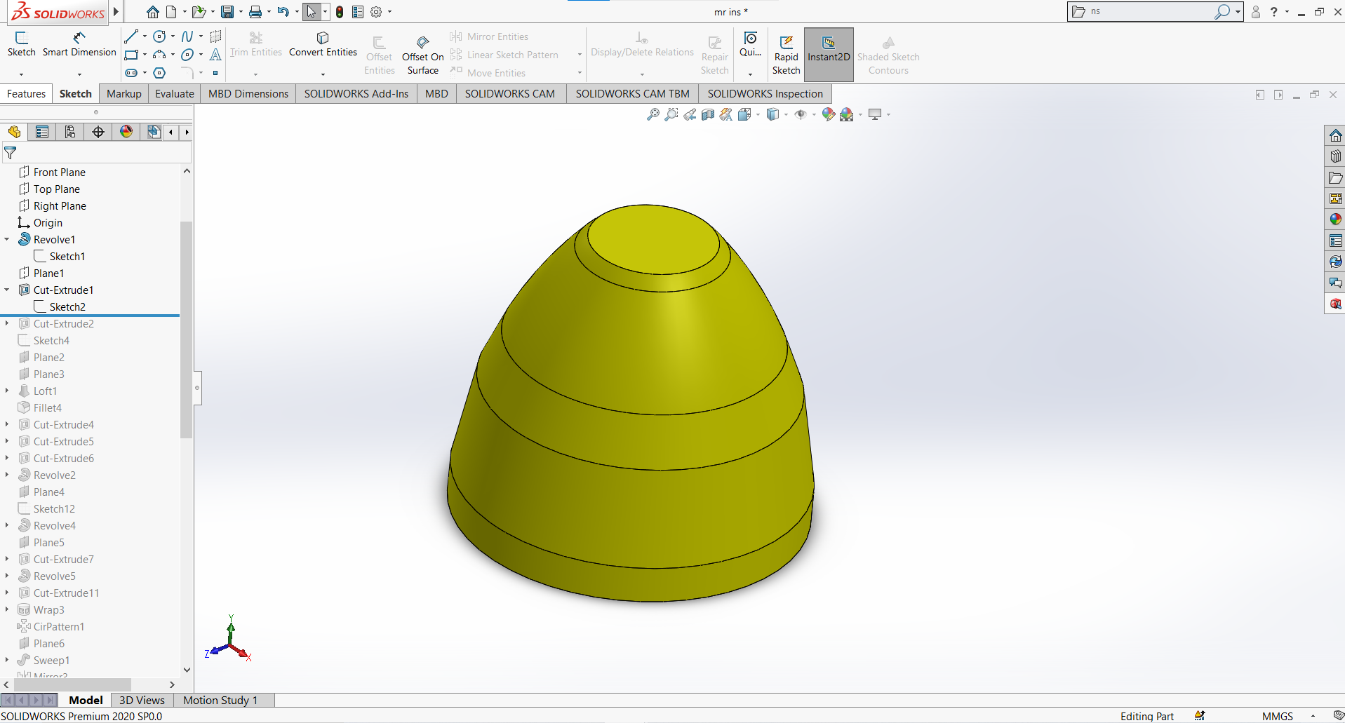This screenshot has width=1345, height=723.
Task: Select the Ellipse sketch tool
Action: point(187,55)
